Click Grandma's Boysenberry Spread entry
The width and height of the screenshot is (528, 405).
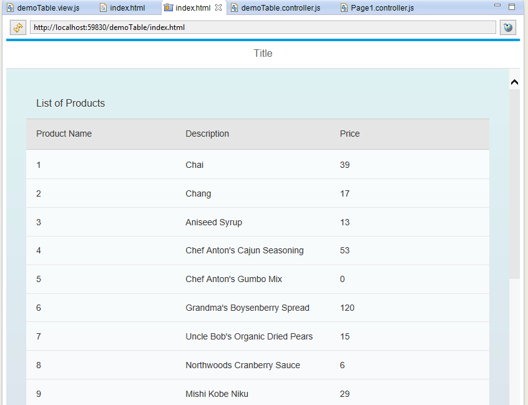tap(247, 308)
